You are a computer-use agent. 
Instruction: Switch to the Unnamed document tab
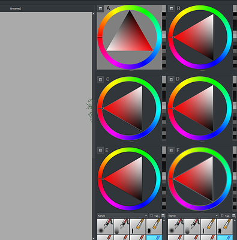16,8
